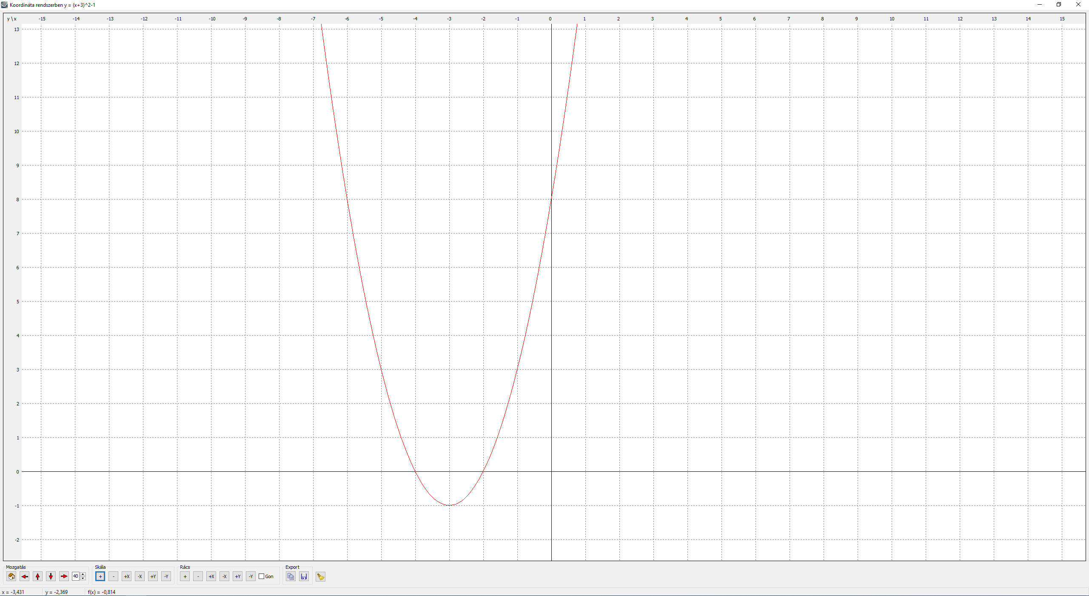The image size is (1089, 596).
Task: Save the graph with the floppy icon
Action: [x=304, y=576]
